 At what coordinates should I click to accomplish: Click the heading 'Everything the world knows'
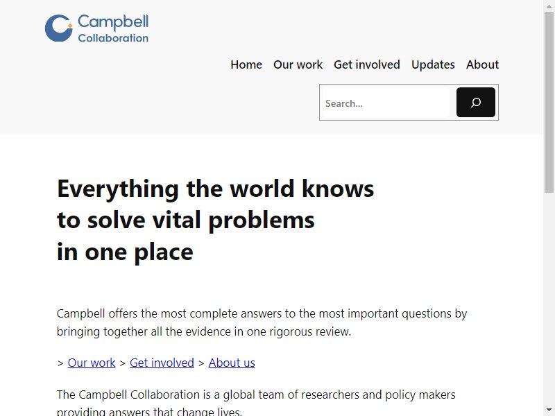point(215,189)
